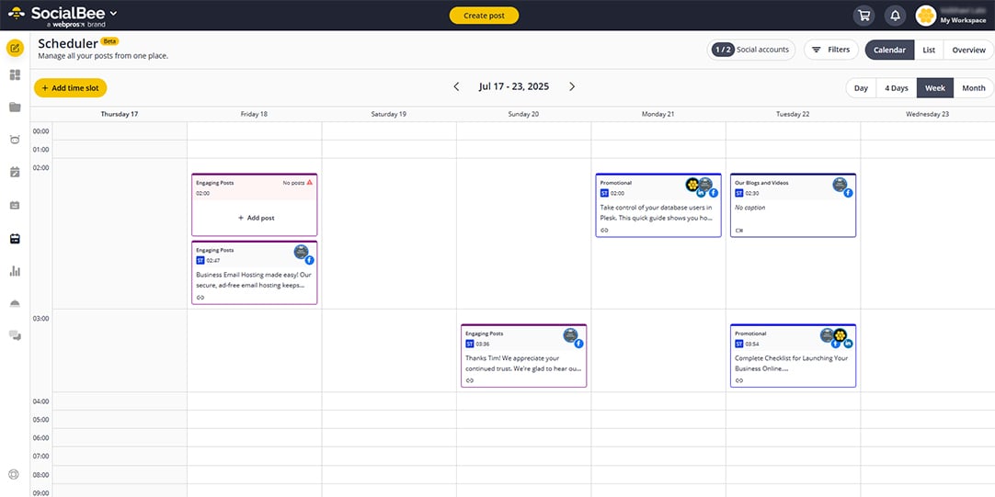
Task: Open the analytics bar chart icon
Action: [16, 271]
